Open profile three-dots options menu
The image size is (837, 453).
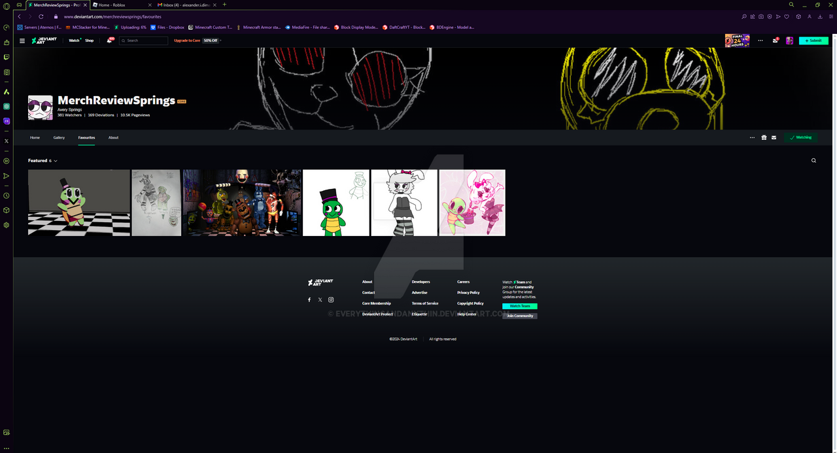752,138
